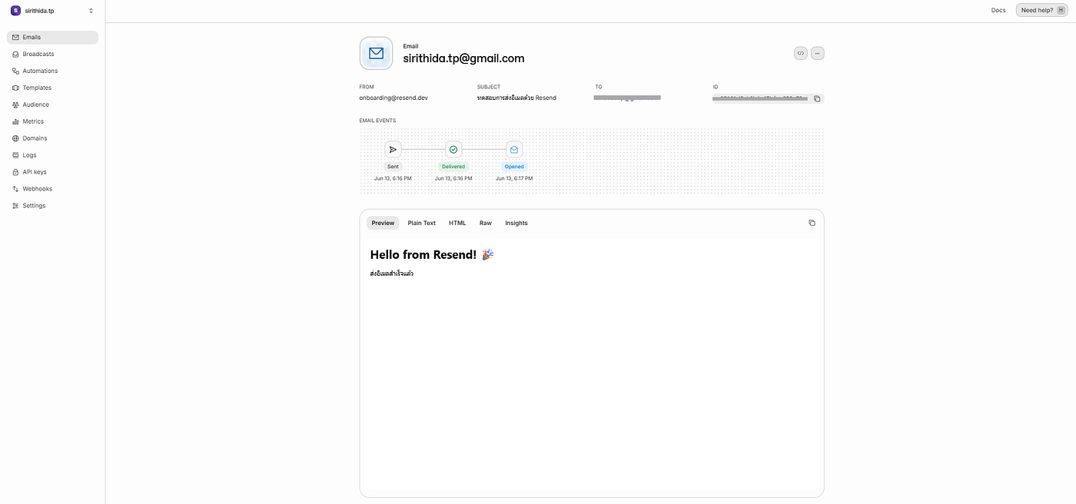Click the Delivered checkmark event icon
The width and height of the screenshot is (1076, 504).
pyautogui.click(x=453, y=150)
